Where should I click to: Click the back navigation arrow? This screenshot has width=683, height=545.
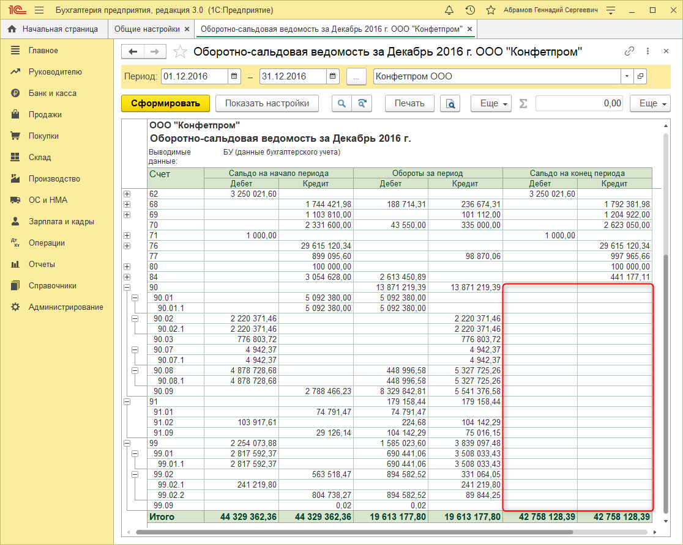pos(133,52)
